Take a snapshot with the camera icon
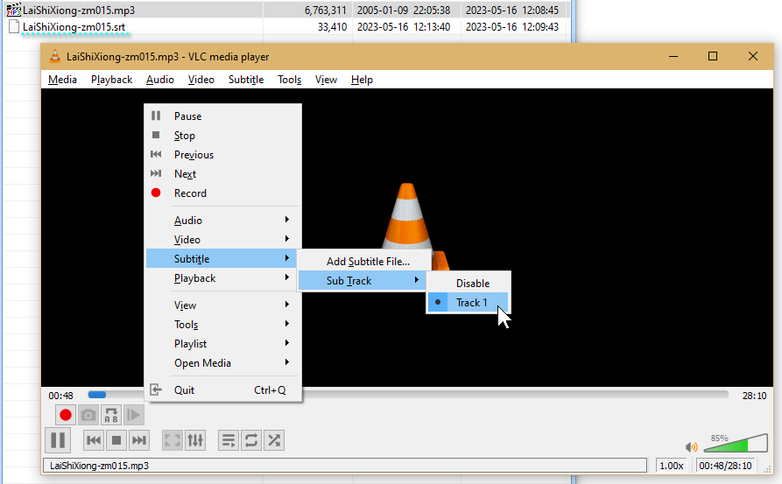This screenshot has width=782, height=484. 88,415
